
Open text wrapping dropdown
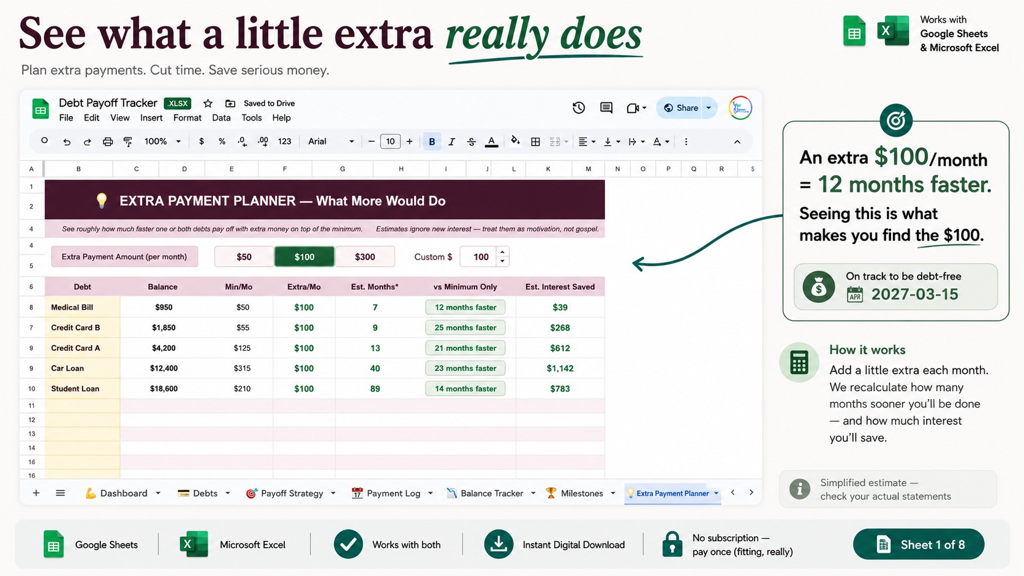click(636, 141)
